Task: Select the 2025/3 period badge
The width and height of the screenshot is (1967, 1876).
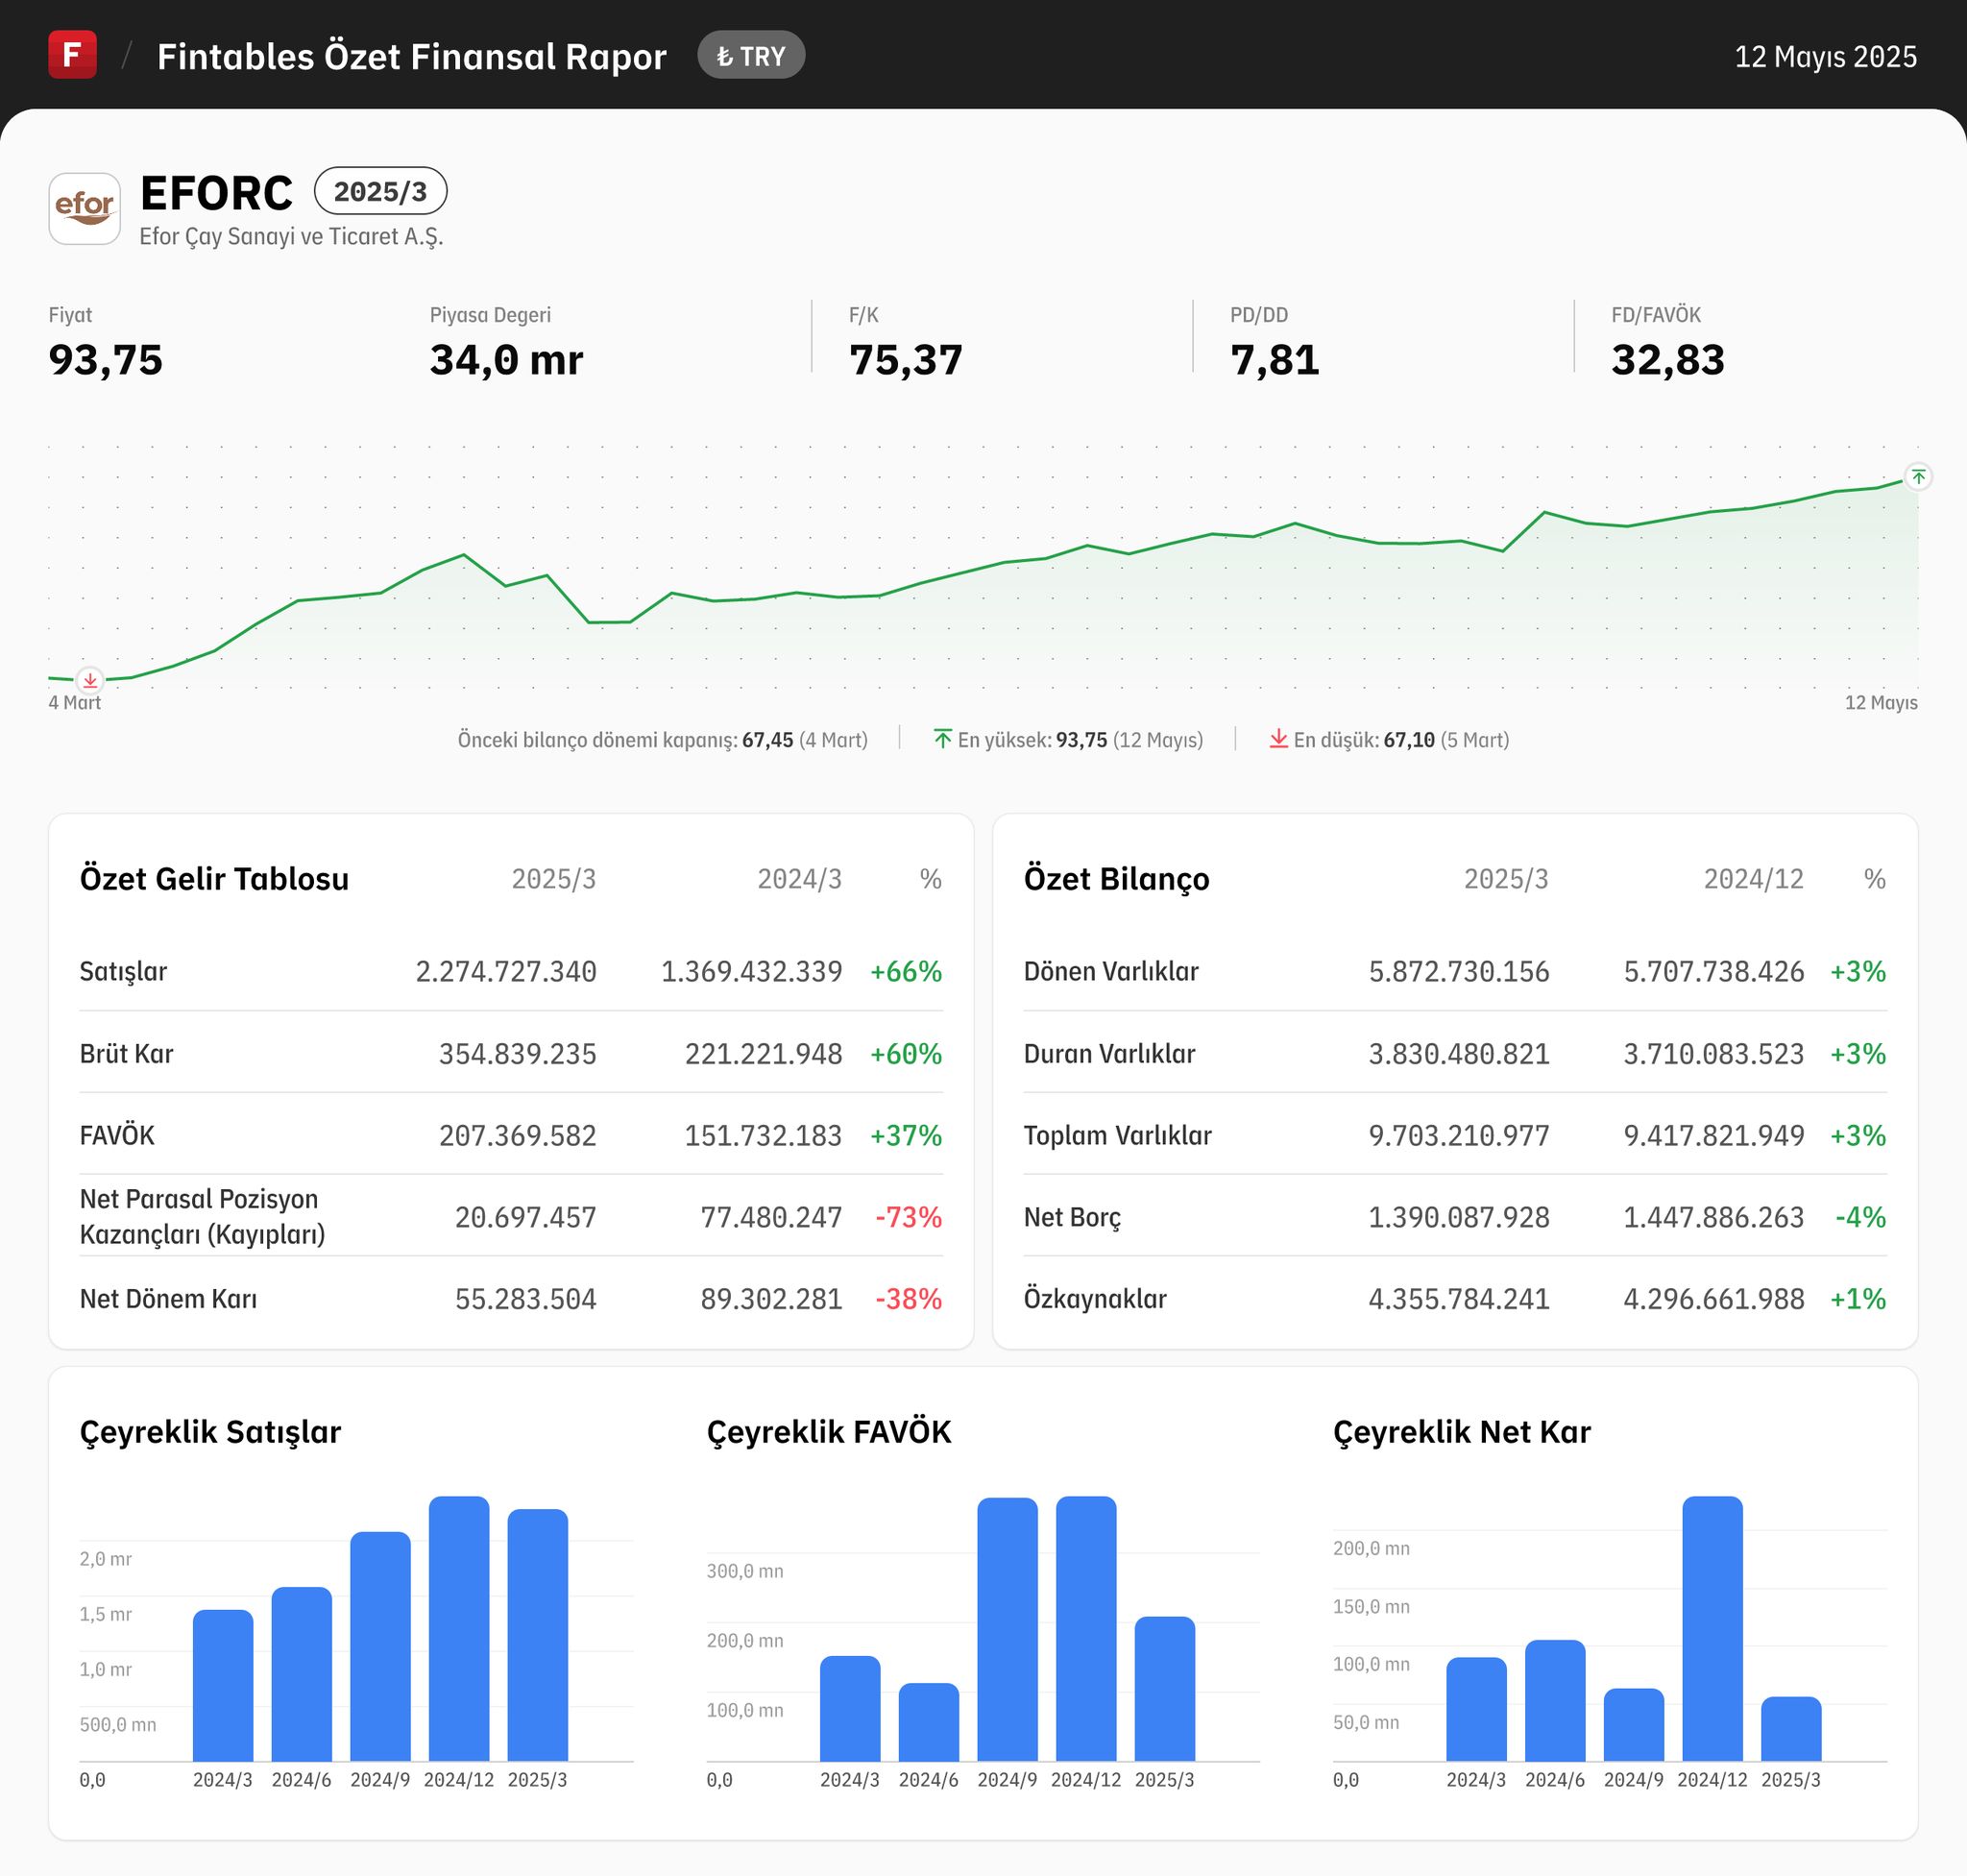Action: [x=380, y=191]
